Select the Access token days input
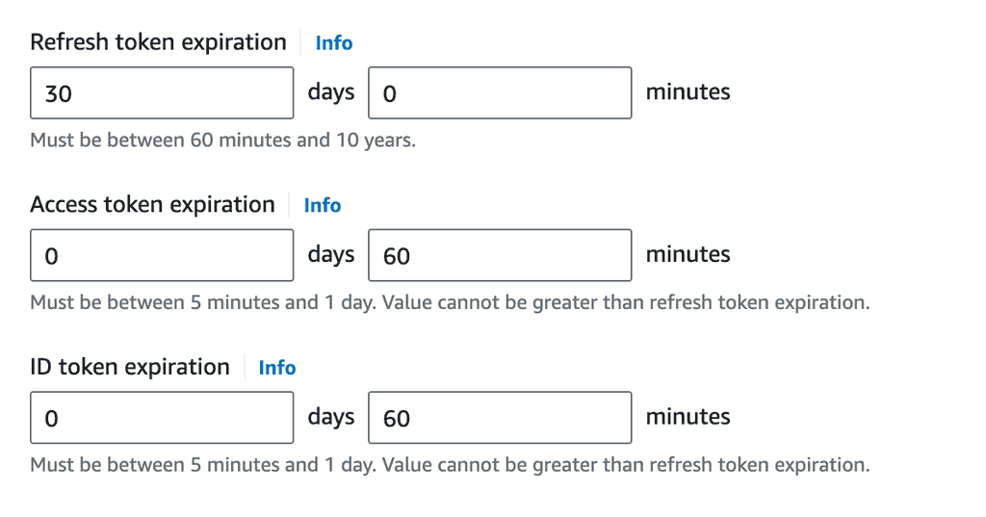This screenshot has width=986, height=517. pos(162,255)
